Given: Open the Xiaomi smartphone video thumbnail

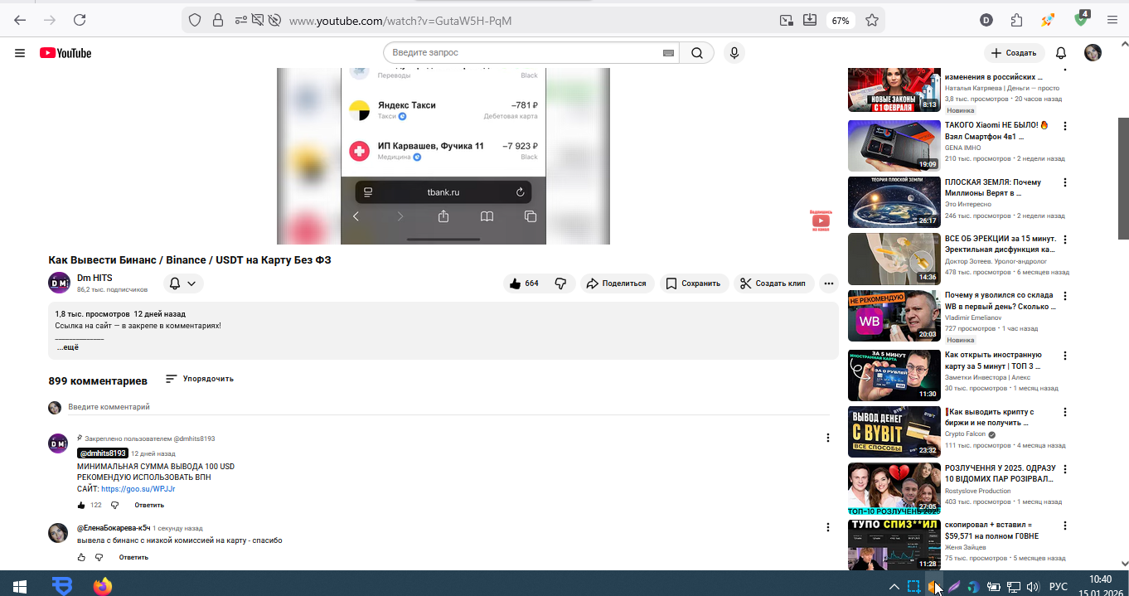Looking at the screenshot, I should 894,145.
